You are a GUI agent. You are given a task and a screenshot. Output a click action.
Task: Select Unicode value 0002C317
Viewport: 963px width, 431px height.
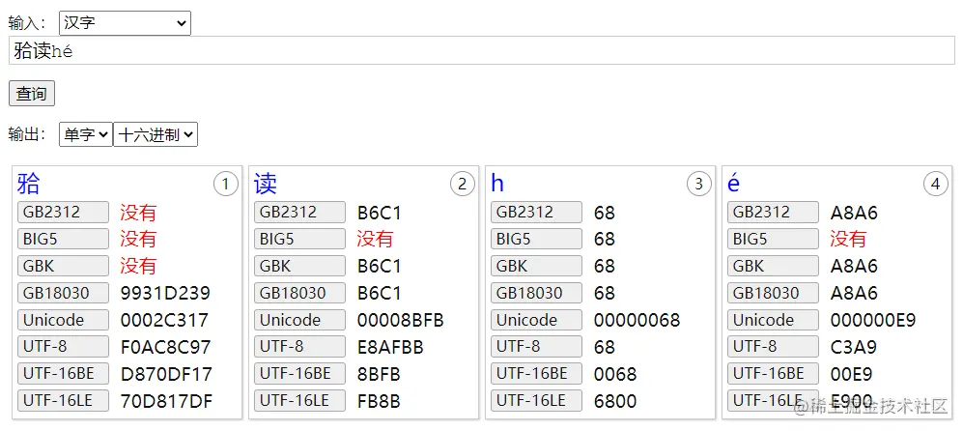click(164, 320)
